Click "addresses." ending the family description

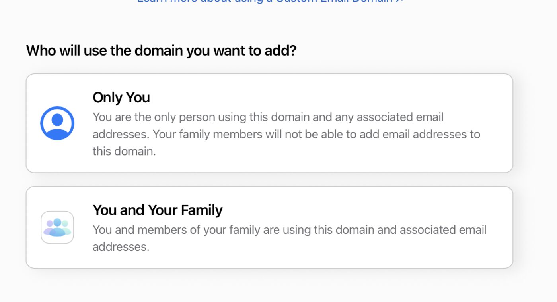[x=121, y=247]
